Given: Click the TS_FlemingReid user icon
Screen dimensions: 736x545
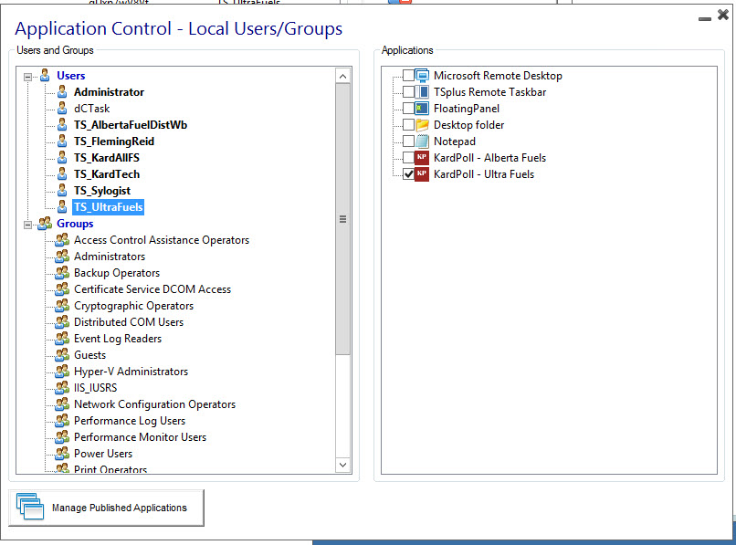Looking at the screenshot, I should (62, 141).
